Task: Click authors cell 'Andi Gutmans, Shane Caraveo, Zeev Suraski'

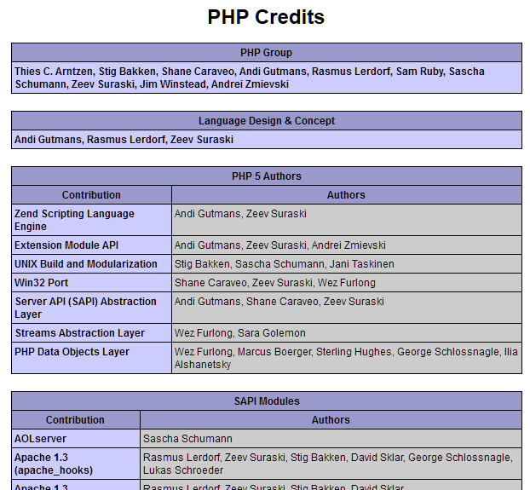Action: point(347,308)
